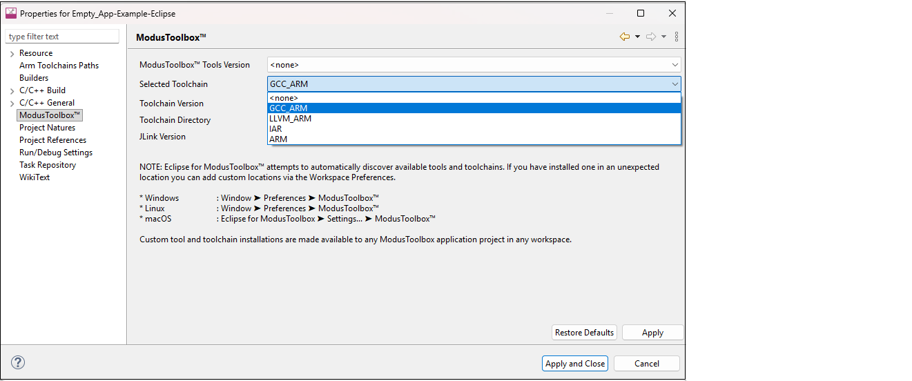This screenshot has width=912, height=381.
Task: Focus the type filter text field
Action: 62,37
